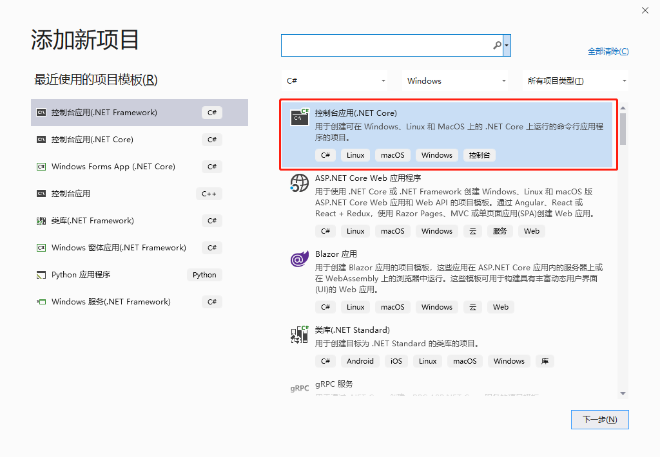Screen dimensions: 660x457
Task: Click the C++ 控制台应用 icon
Action: click(x=41, y=193)
